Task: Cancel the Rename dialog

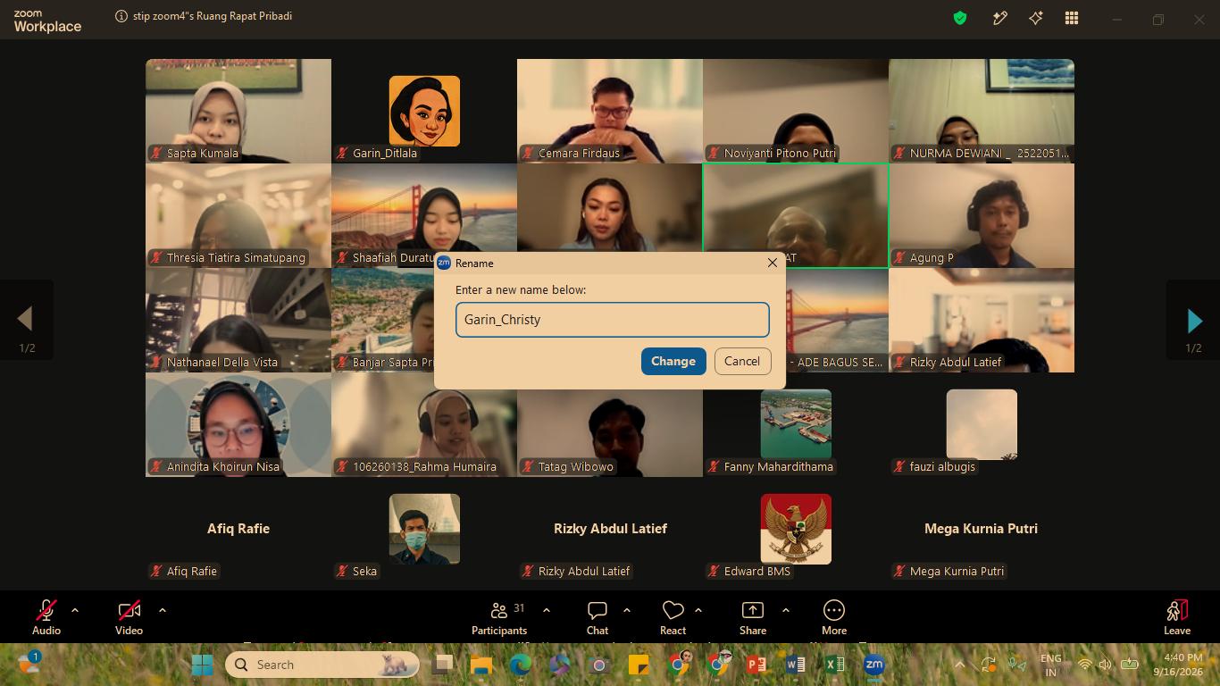Action: (742, 361)
